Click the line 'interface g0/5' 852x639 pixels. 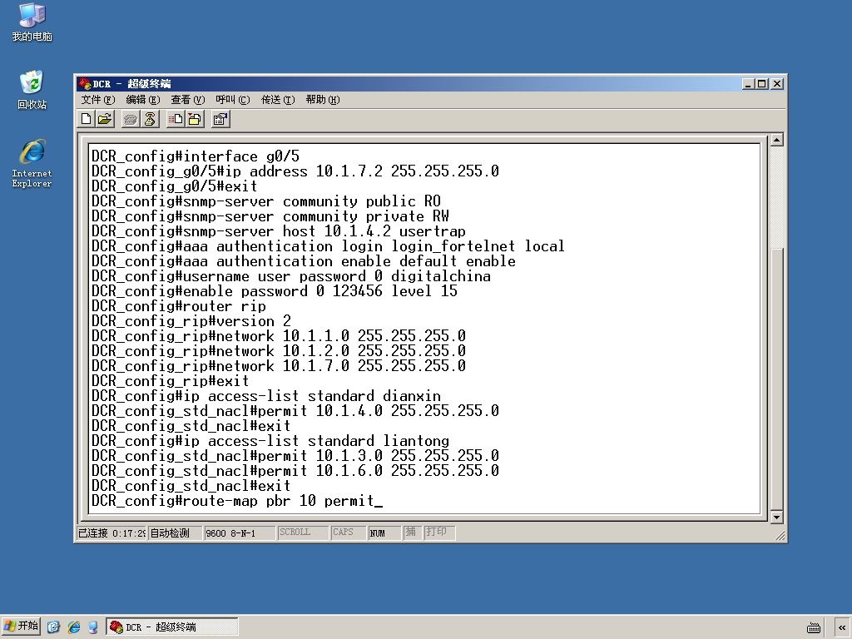point(195,156)
